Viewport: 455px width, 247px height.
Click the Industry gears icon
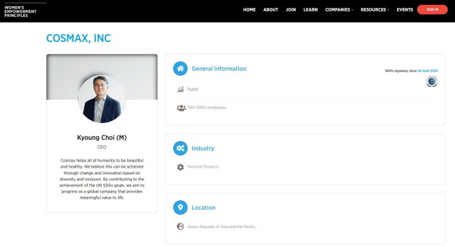click(x=180, y=149)
